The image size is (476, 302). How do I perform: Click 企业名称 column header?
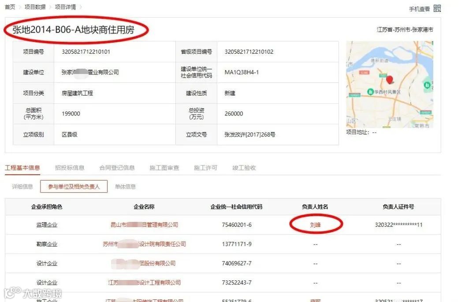tap(144, 207)
